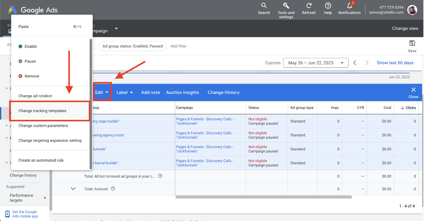
Task: Click Show last 30 days link
Action: point(395,63)
